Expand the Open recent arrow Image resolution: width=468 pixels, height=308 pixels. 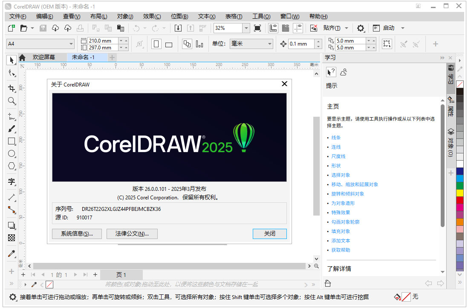coord(32,28)
